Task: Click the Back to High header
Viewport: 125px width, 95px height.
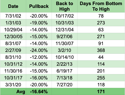Action: click(x=65, y=6)
